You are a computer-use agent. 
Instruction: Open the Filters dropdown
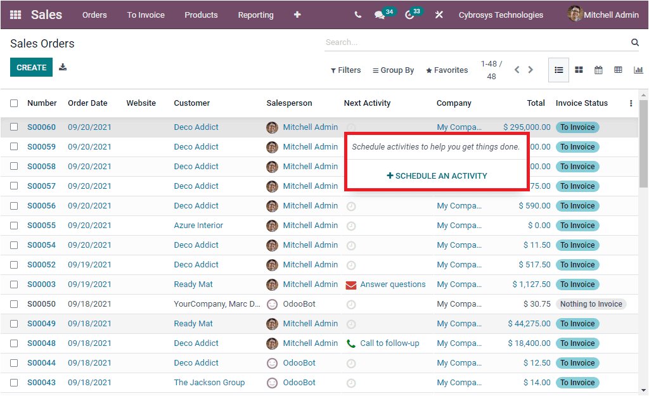pyautogui.click(x=345, y=70)
